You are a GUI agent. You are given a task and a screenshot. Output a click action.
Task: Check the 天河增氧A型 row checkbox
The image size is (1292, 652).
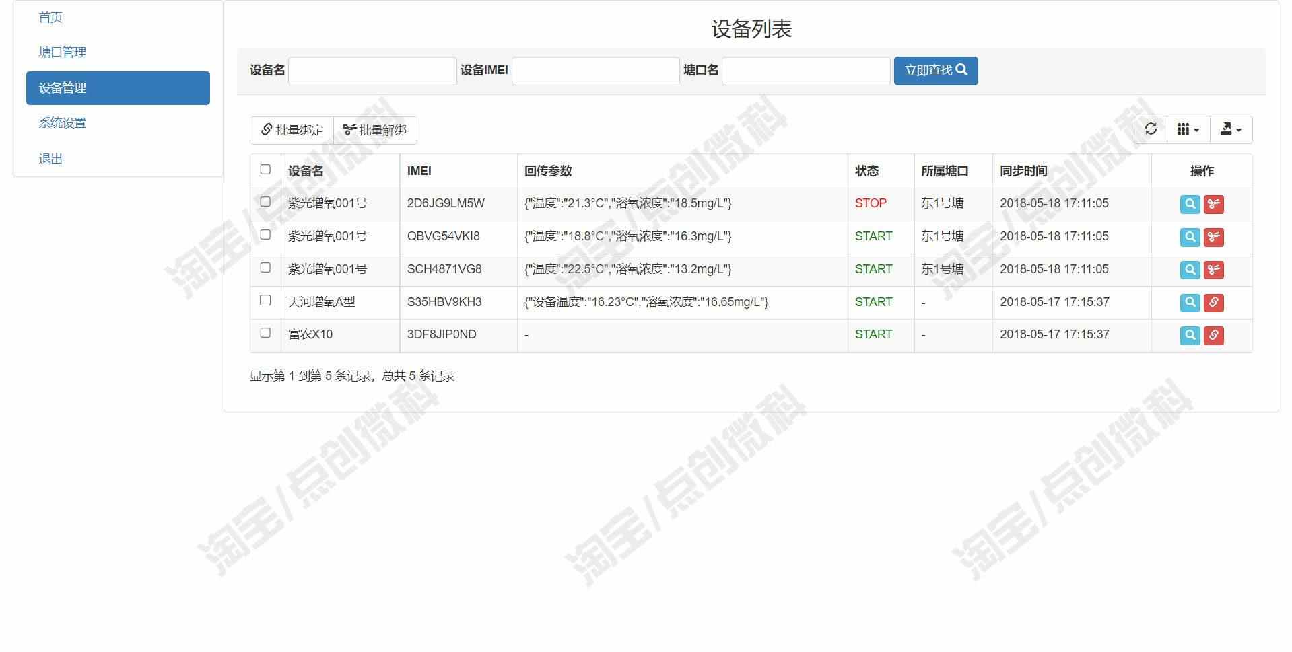coord(265,301)
